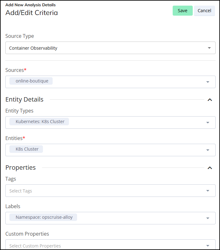Open the Entity Types dropdown arrow
Viewport: 220px width, 250px height.
pos(207,122)
